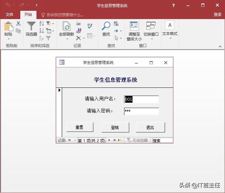Click the replace (ab→ac) icon
Image resolution: width=225 pixels, height=193 pixels.
[x=116, y=24]
